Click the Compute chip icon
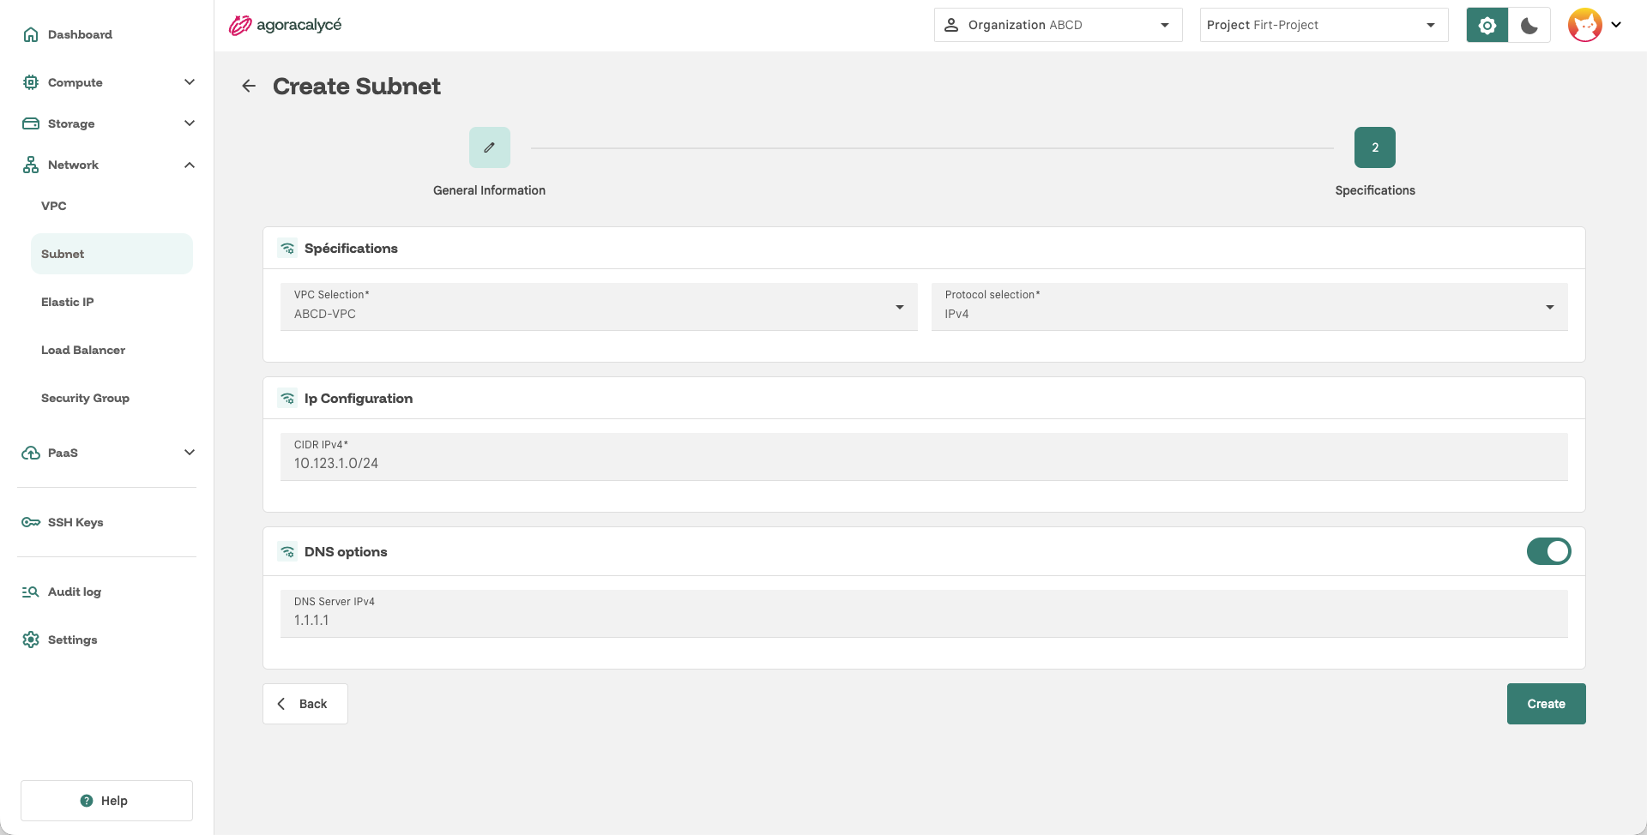Screen dimensions: 1647x835 point(31,82)
